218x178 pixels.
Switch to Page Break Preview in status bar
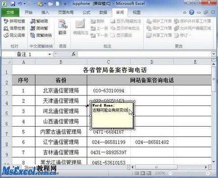point(149,173)
